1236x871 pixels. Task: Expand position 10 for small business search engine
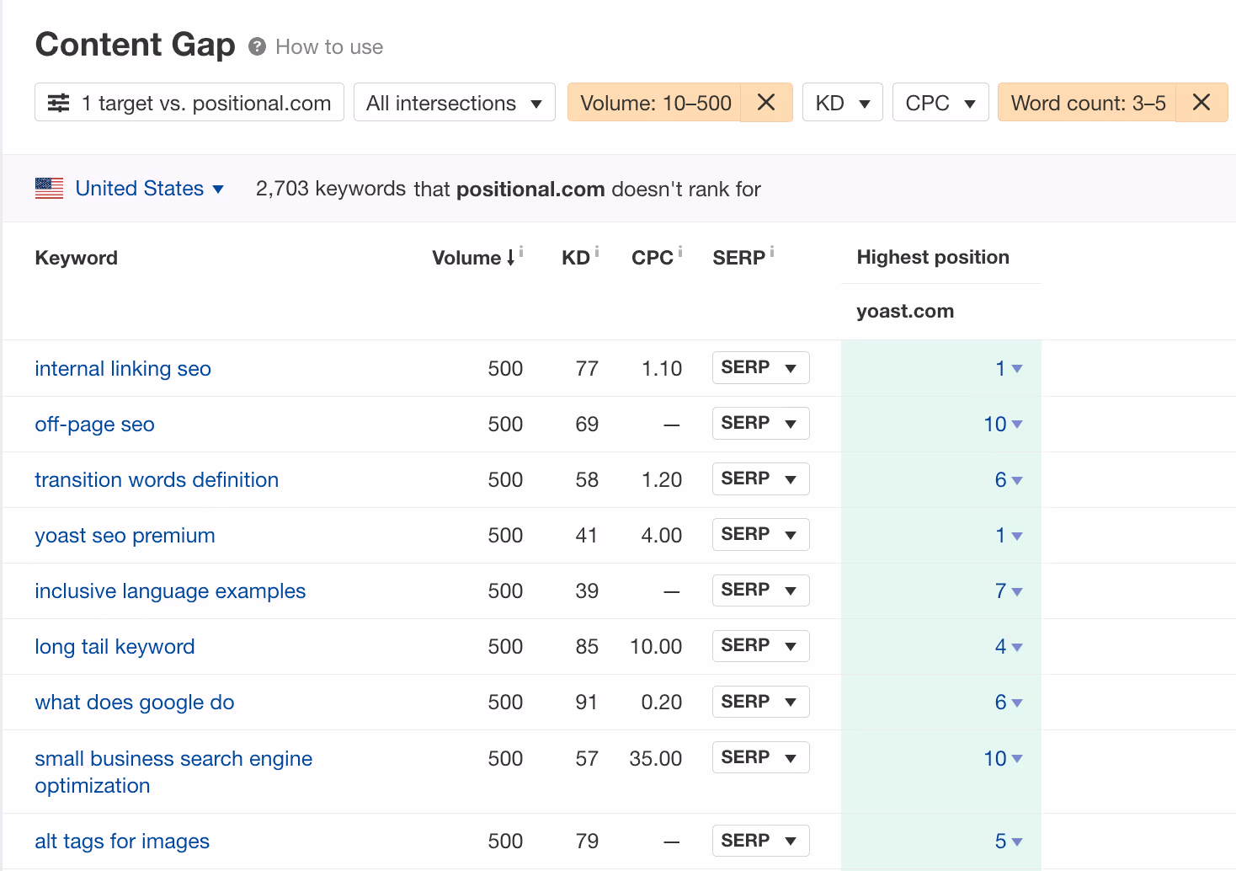coord(1003,758)
